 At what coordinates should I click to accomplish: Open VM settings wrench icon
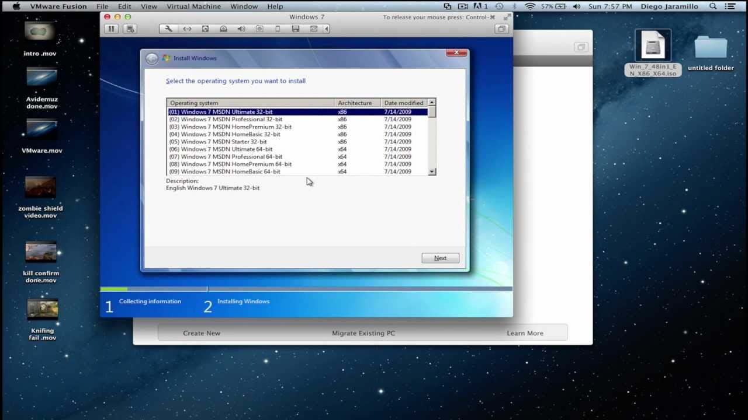[168, 29]
